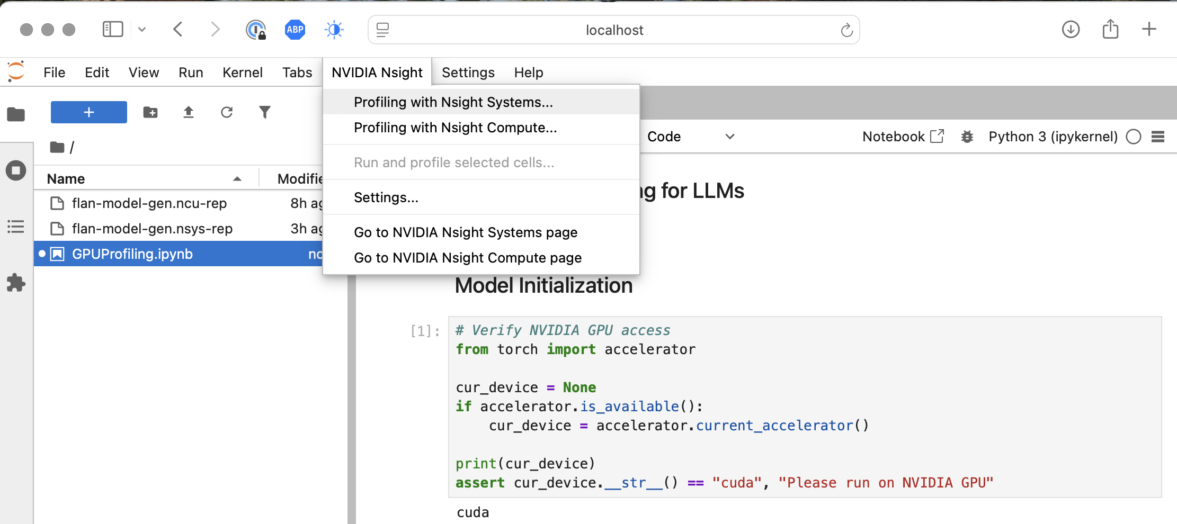The width and height of the screenshot is (1177, 524).
Task: Toggle the file filter funnel icon
Action: pos(265,112)
